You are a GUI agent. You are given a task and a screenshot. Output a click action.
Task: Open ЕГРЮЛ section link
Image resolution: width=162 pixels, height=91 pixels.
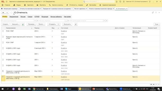[x=37, y=17]
